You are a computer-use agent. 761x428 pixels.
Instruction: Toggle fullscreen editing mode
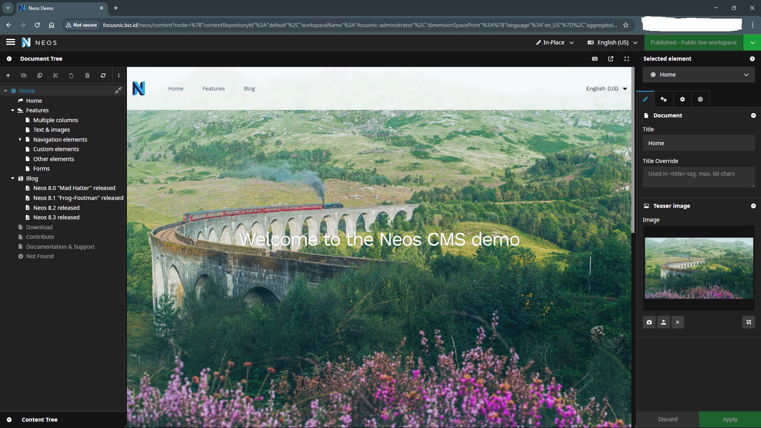[x=627, y=59]
